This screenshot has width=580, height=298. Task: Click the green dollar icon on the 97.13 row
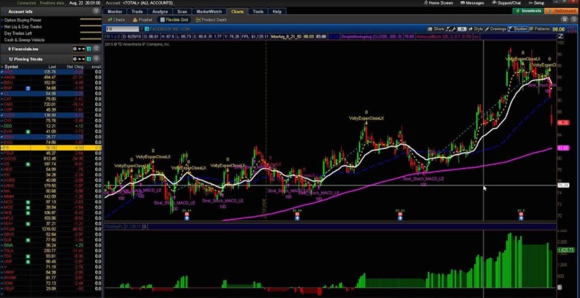[28, 202]
